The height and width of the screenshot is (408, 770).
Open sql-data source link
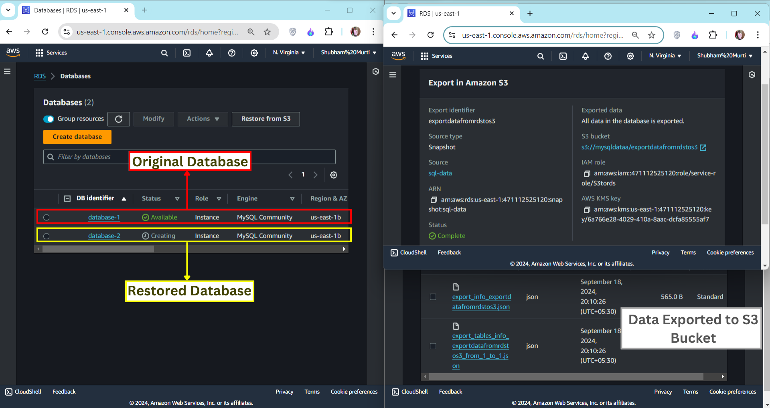point(440,173)
